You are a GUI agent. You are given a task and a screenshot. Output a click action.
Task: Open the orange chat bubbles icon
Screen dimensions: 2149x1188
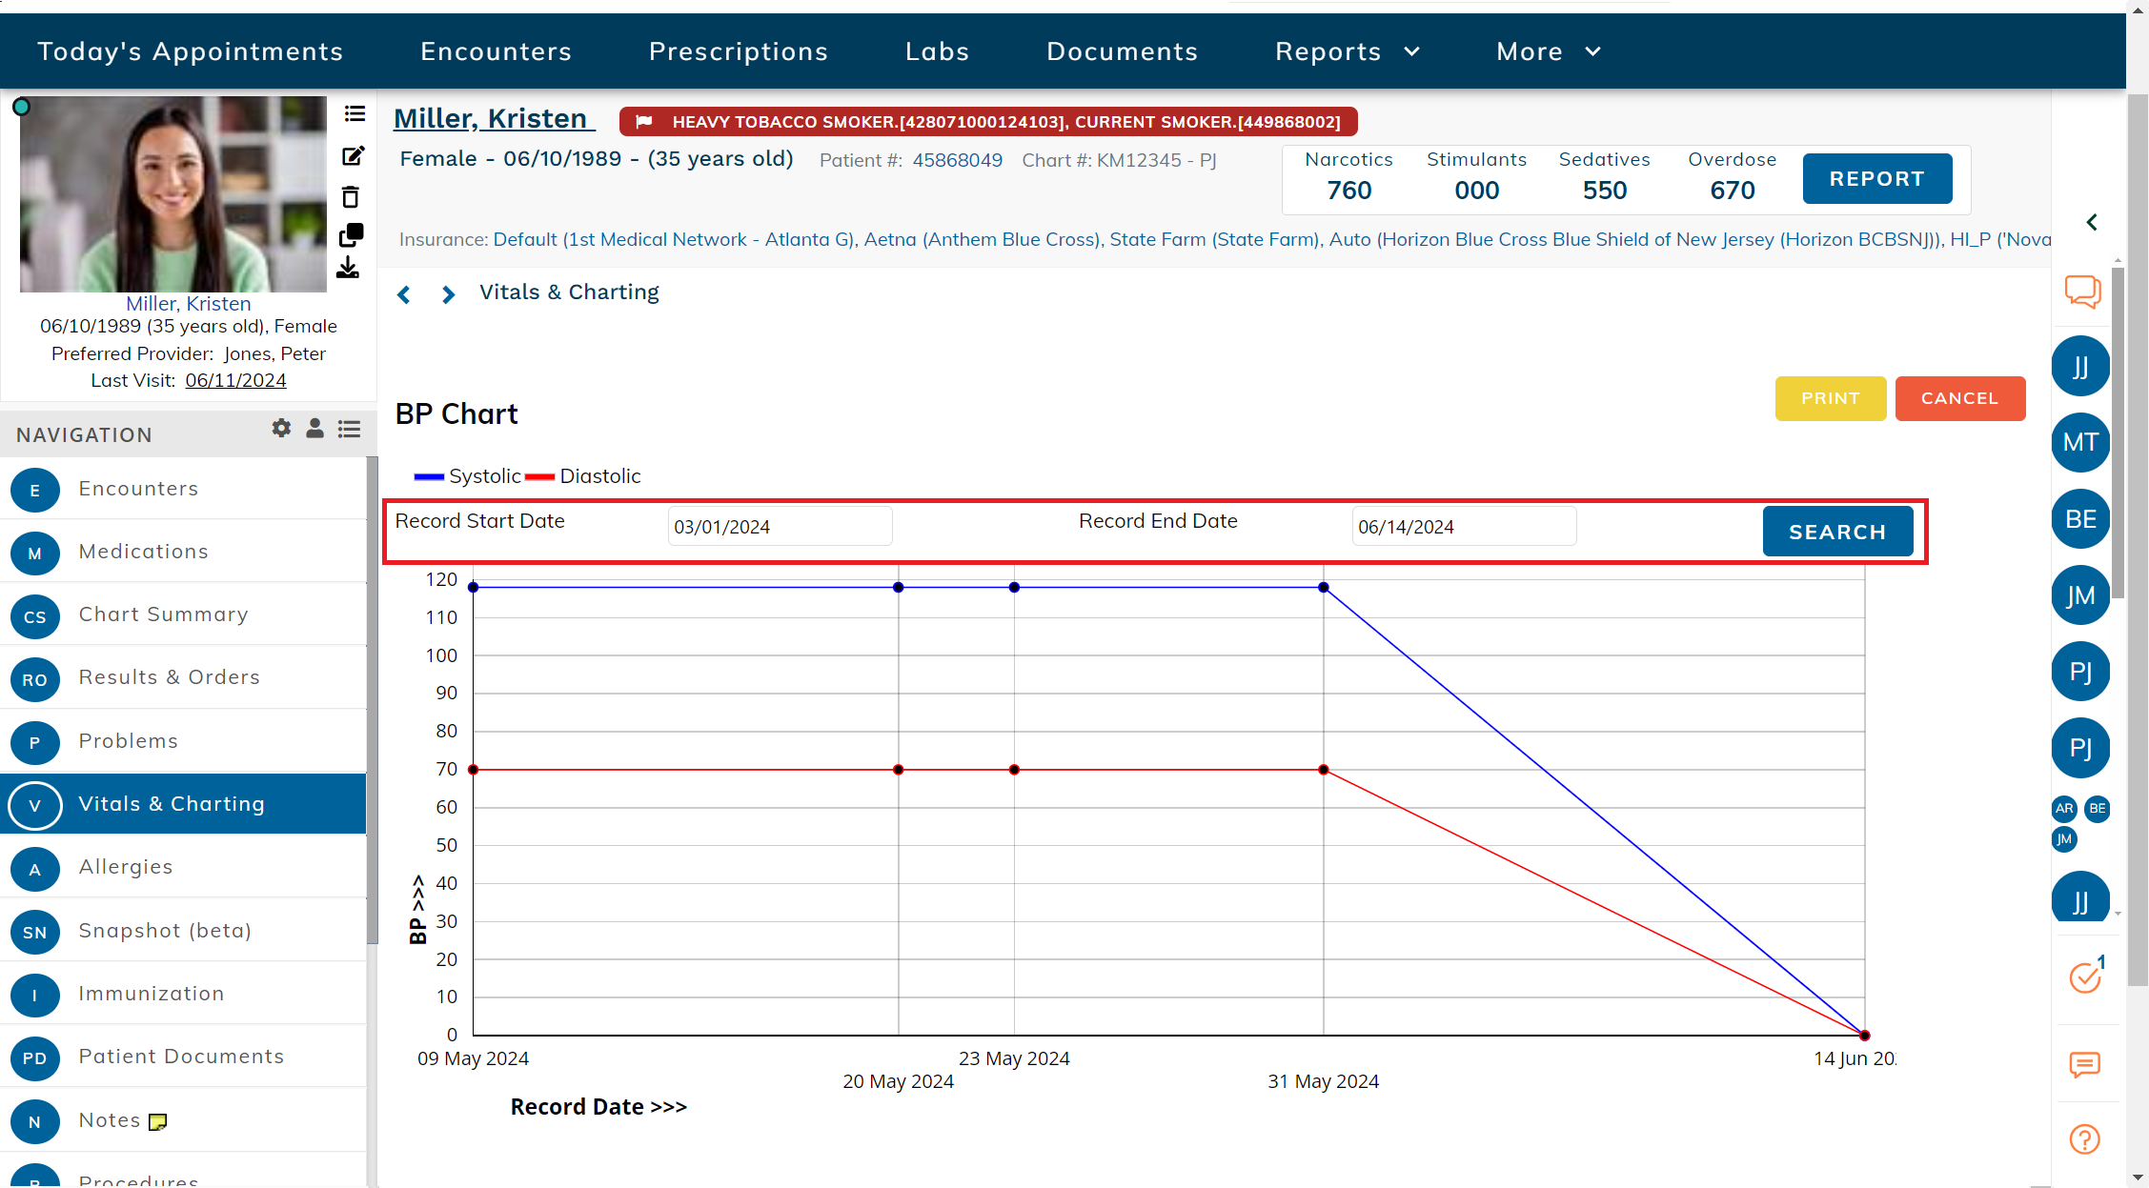click(2082, 291)
